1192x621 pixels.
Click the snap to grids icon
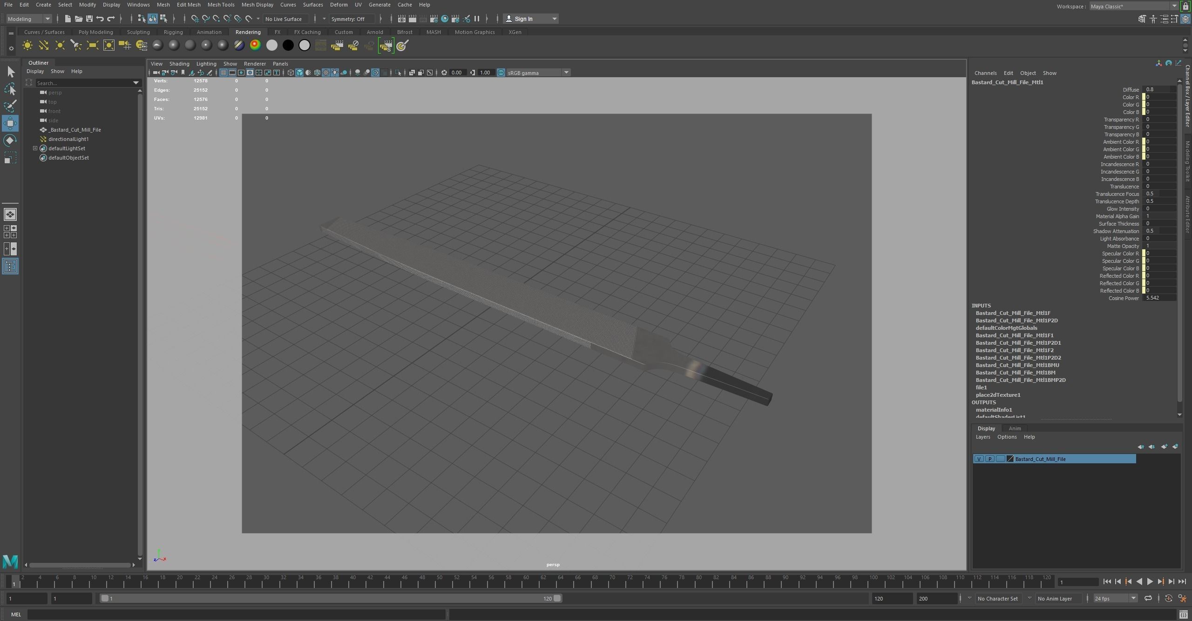tap(195, 19)
